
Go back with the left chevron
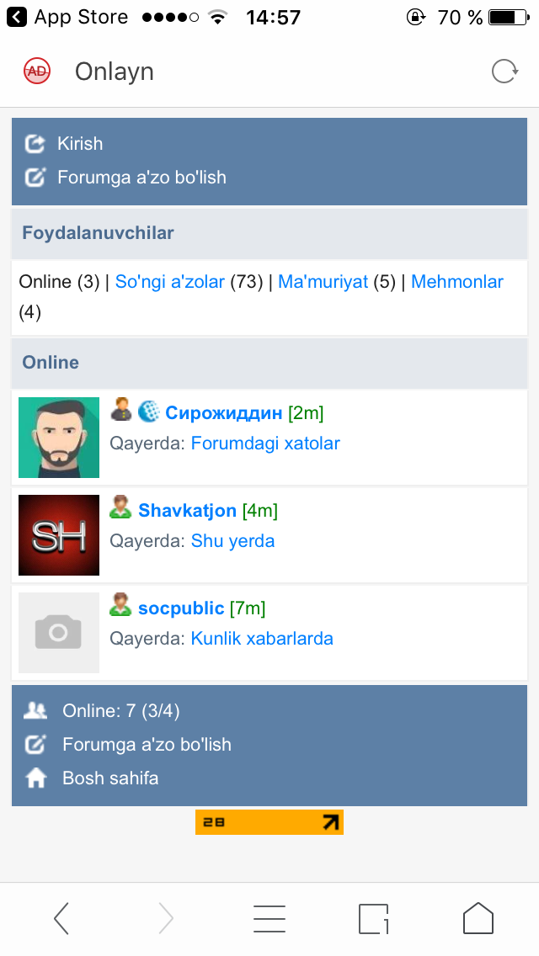(61, 918)
